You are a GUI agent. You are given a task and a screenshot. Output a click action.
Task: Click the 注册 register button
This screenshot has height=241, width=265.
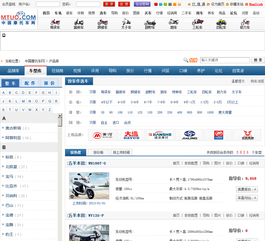124,4
